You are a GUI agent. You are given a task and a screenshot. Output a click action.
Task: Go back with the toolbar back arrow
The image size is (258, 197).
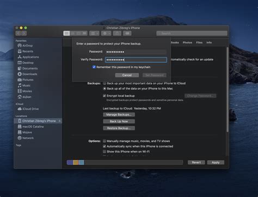click(x=19, y=33)
